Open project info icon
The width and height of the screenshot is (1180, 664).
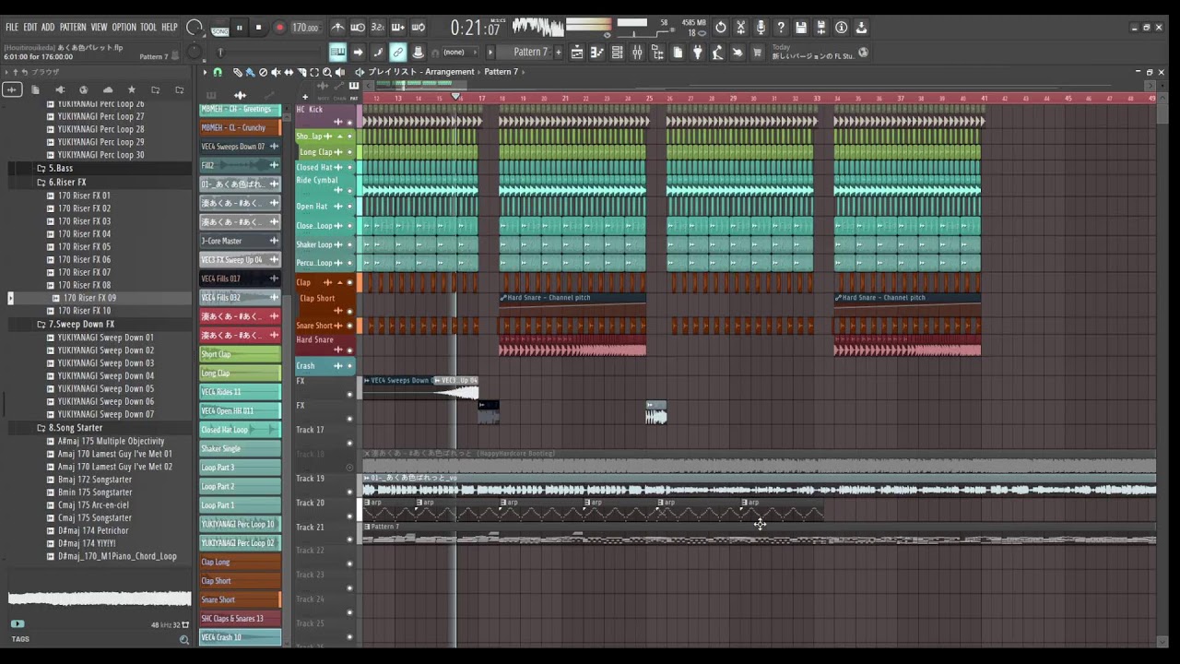(841, 27)
